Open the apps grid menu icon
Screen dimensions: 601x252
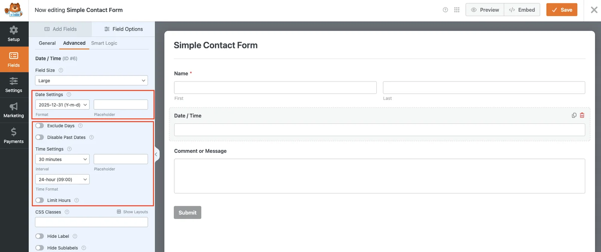pyautogui.click(x=457, y=10)
